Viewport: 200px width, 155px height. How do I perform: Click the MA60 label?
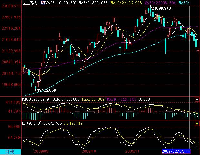click(184, 3)
